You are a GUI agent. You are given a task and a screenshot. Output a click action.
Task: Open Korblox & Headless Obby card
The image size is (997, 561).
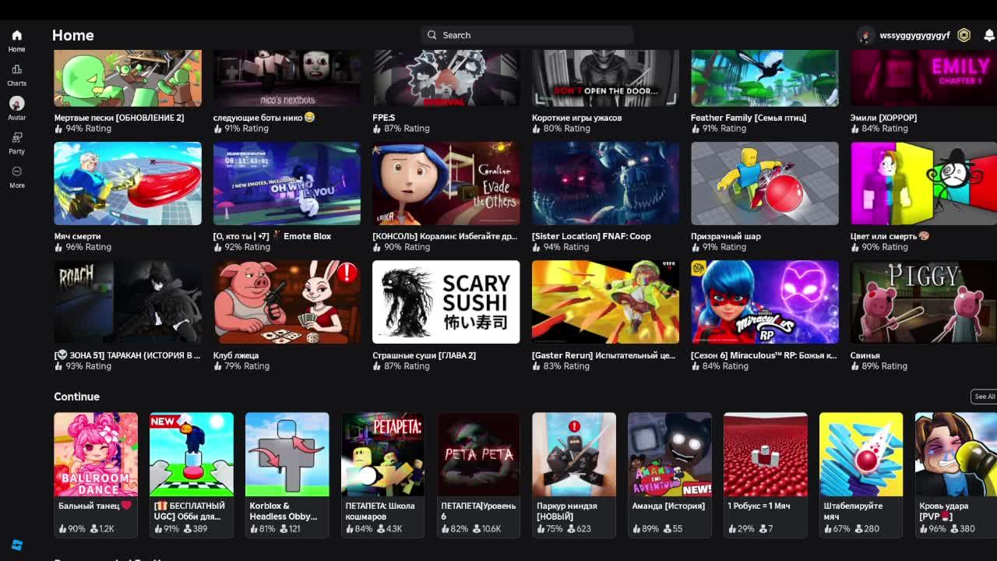287,475
